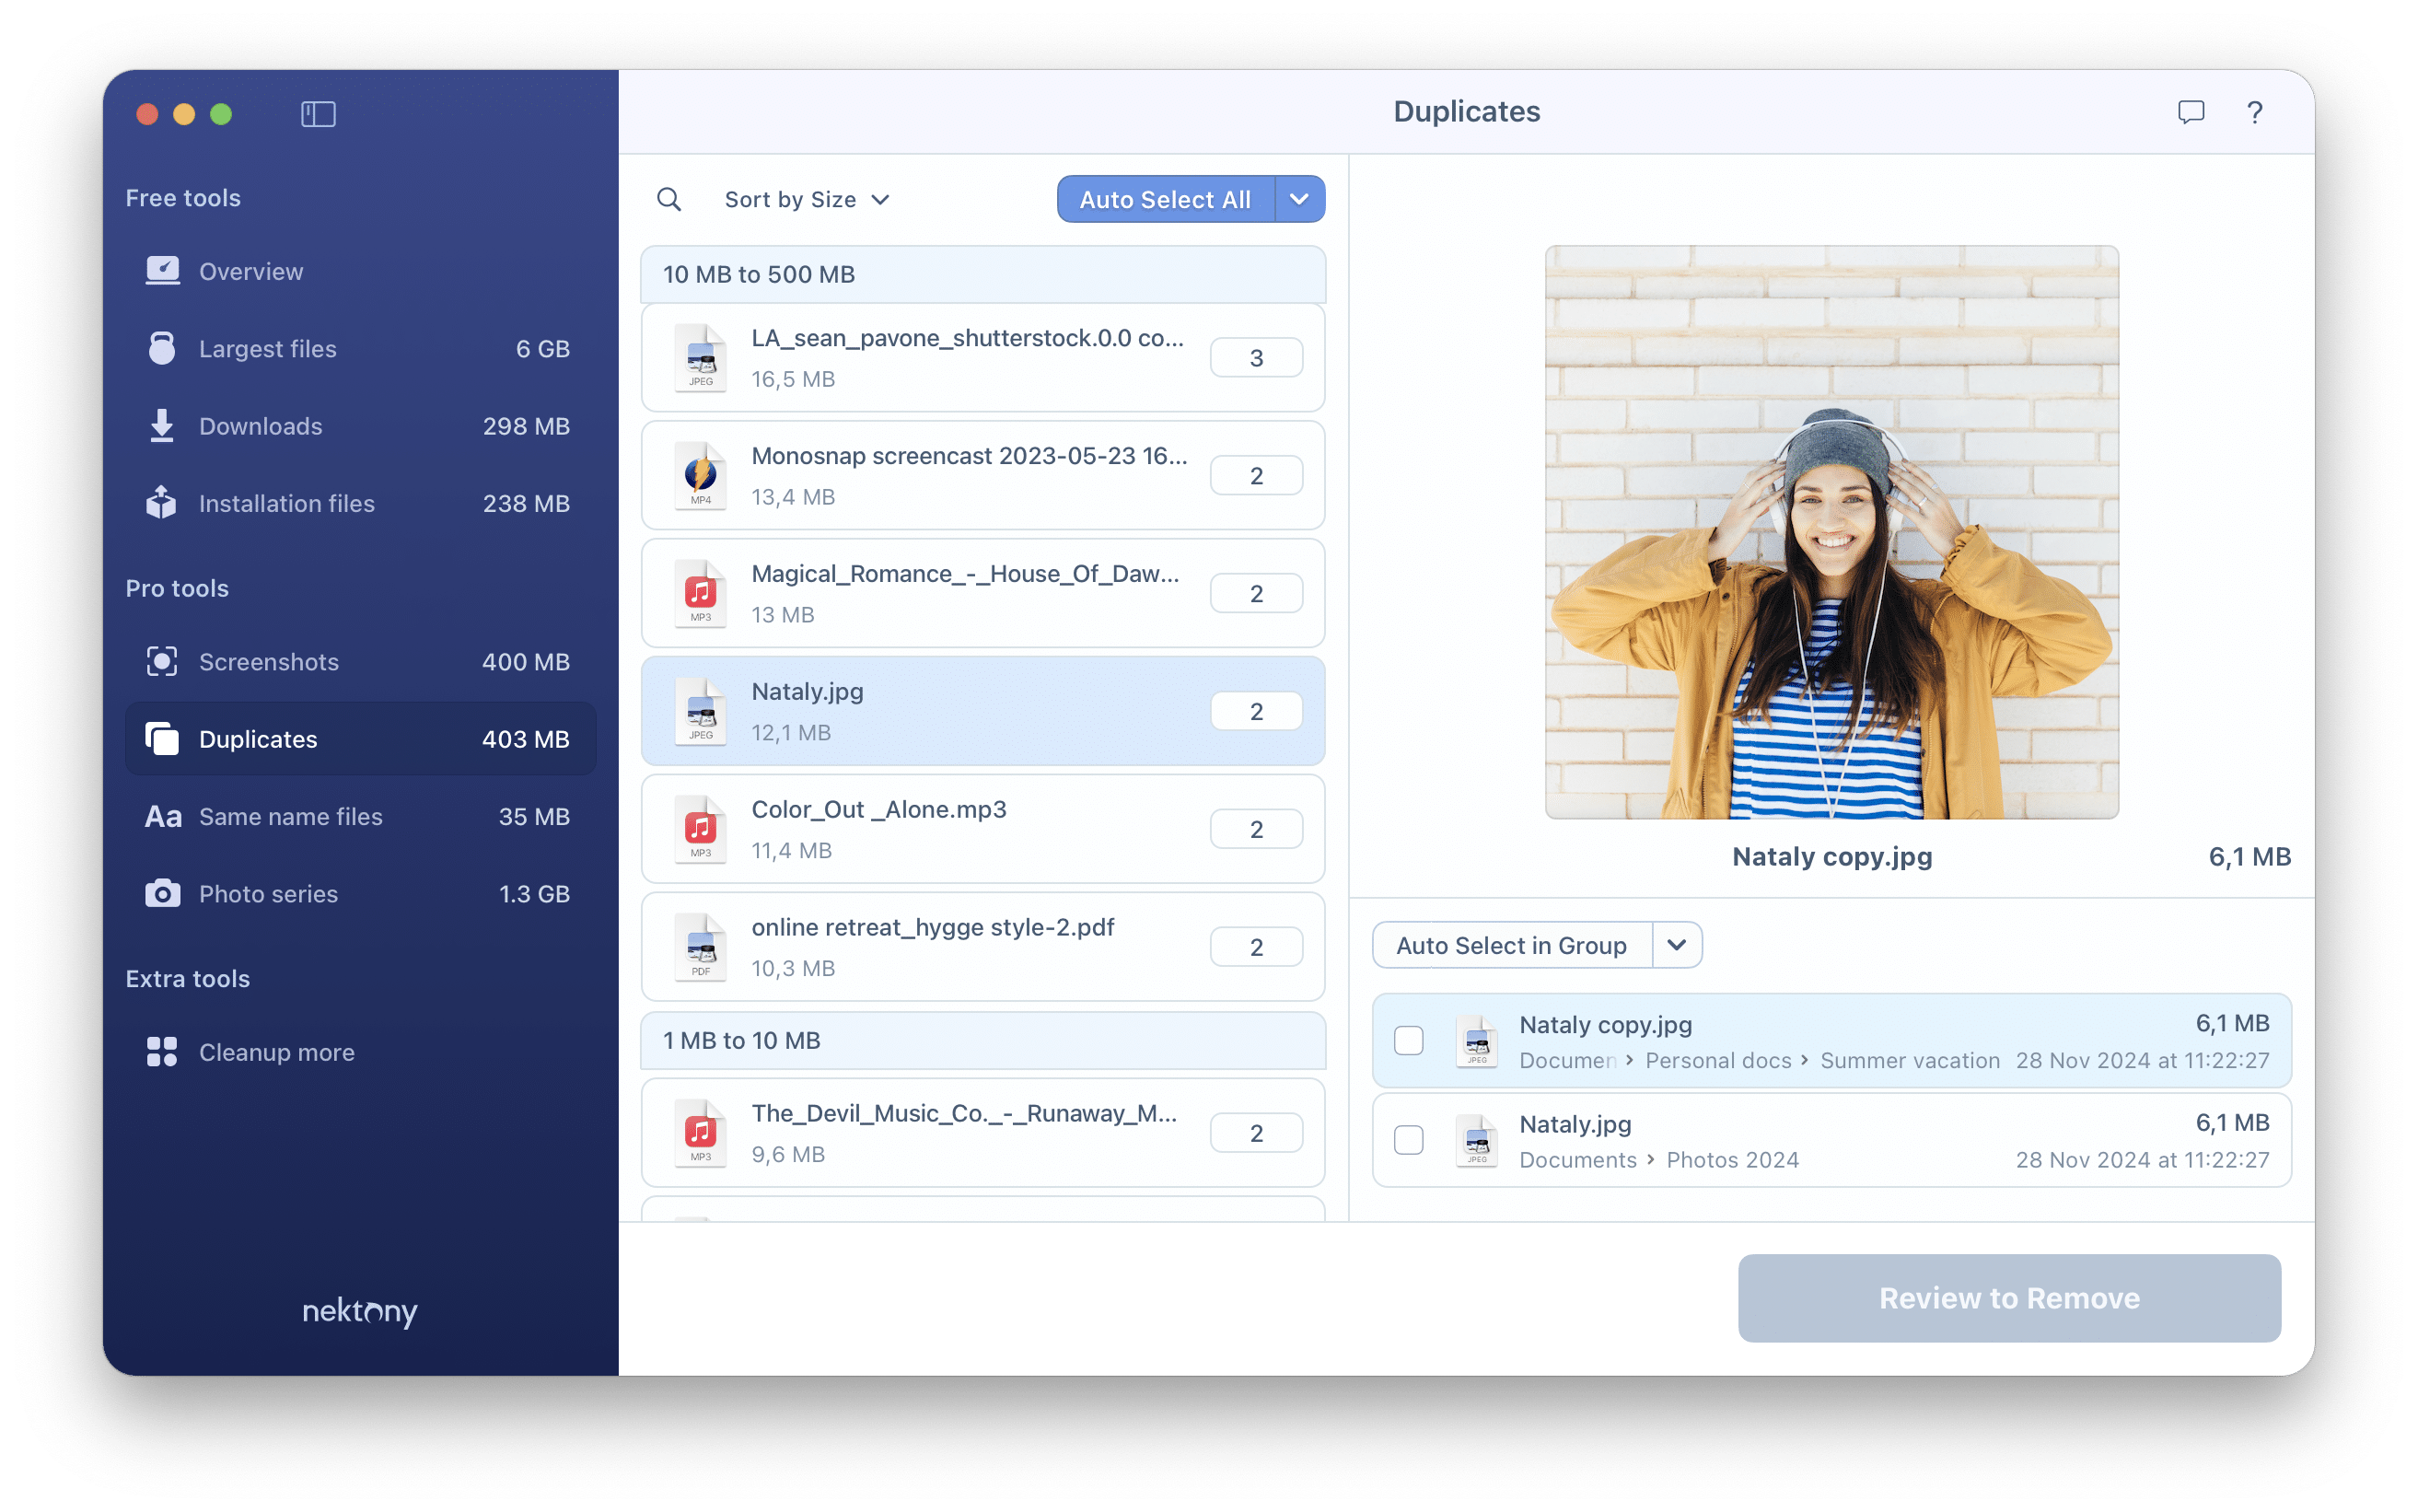Viewport: 2418px width, 1512px height.
Task: Expand the Auto Select All arrow menu
Action: [x=1299, y=200]
